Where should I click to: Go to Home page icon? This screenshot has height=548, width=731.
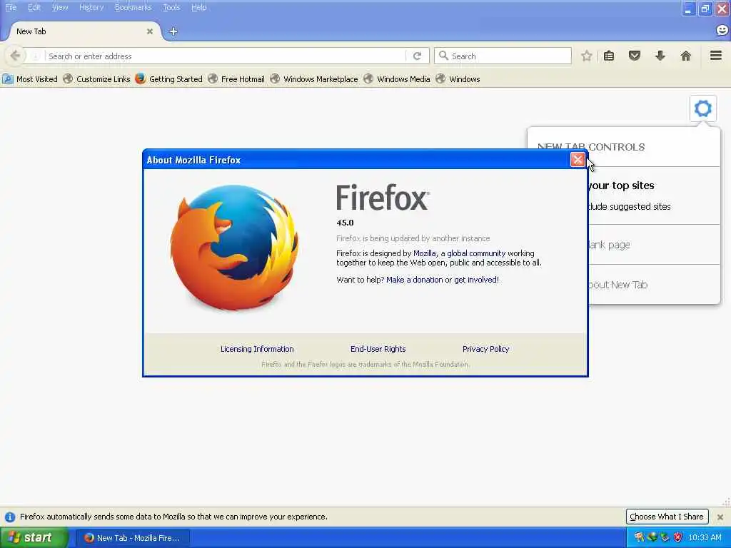click(686, 56)
